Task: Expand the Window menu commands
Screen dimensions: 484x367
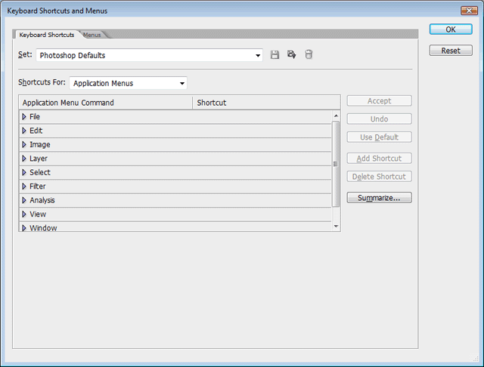Action: pyautogui.click(x=24, y=228)
